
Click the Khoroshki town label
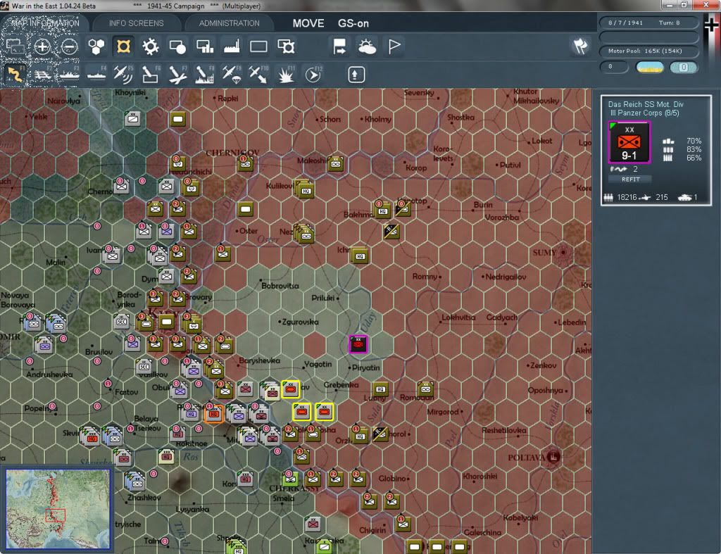coord(480,477)
